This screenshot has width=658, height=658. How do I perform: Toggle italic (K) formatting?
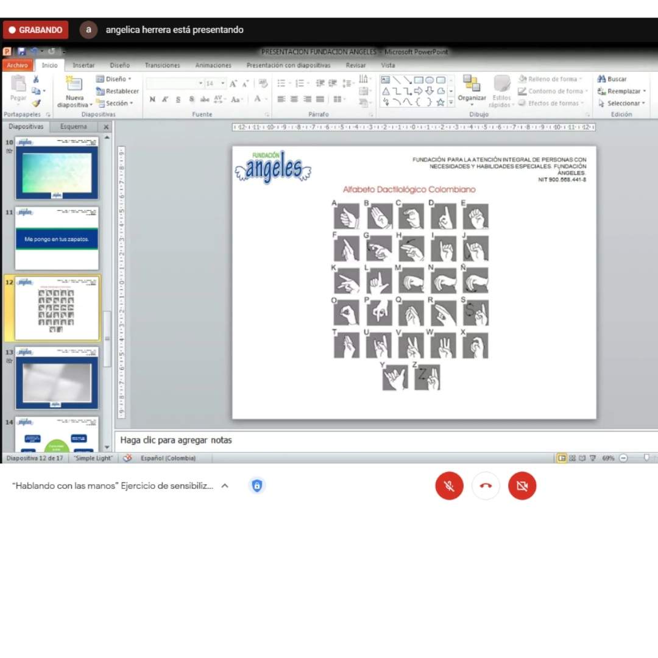click(165, 99)
